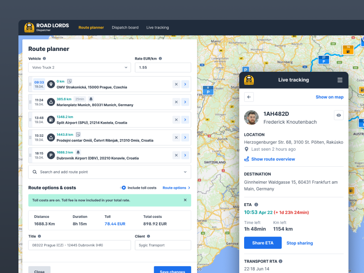Screen dimensions: 364x273
Task: Click the fuel station icon for Split Airport
Action: (51, 120)
